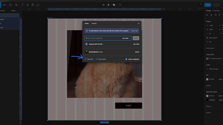Image resolution: width=223 pixels, height=125 pixels.
Task: Select the Text tool
Action: point(22,5)
